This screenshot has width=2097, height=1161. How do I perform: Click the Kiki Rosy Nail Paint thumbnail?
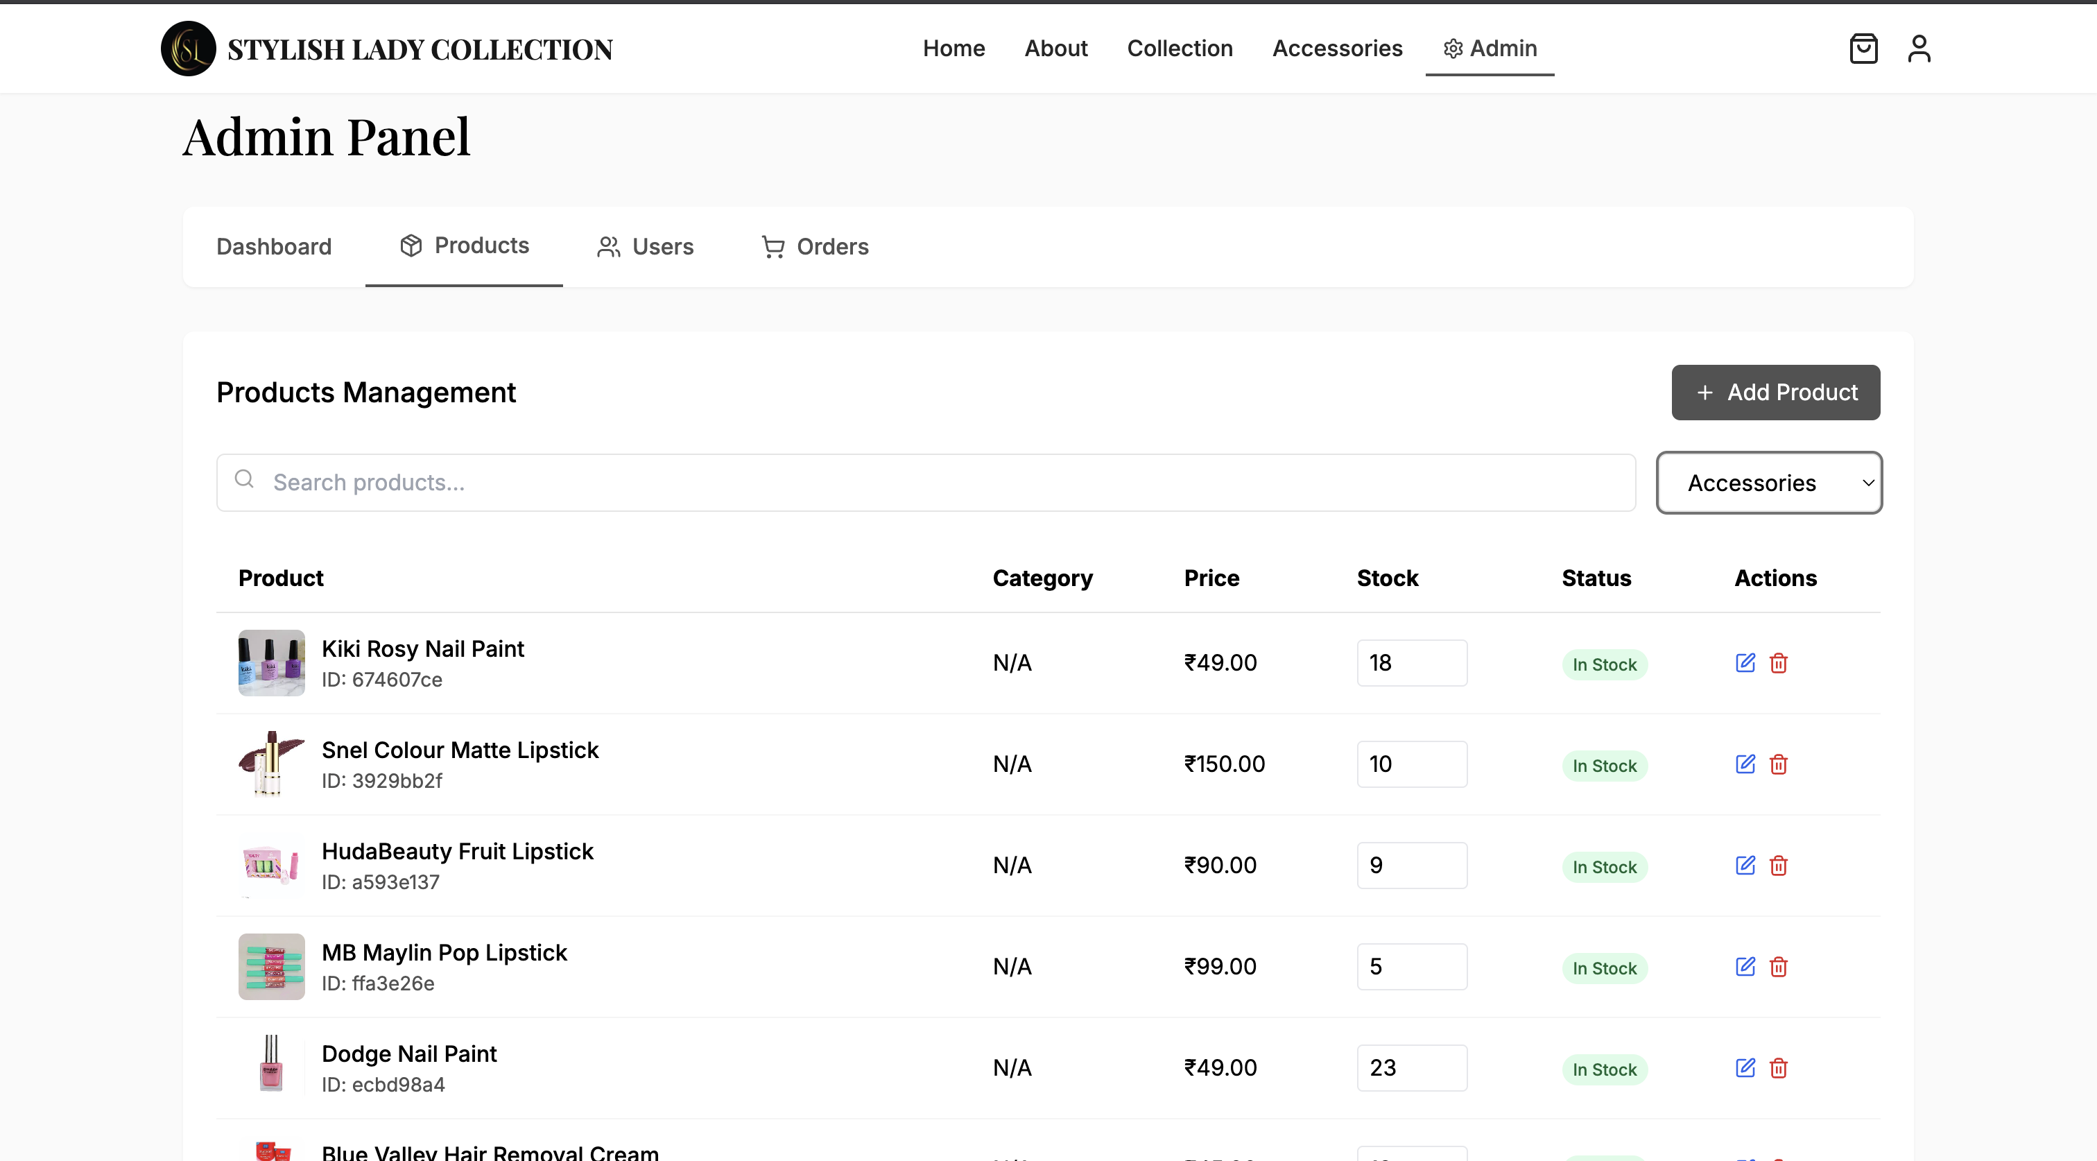tap(271, 663)
